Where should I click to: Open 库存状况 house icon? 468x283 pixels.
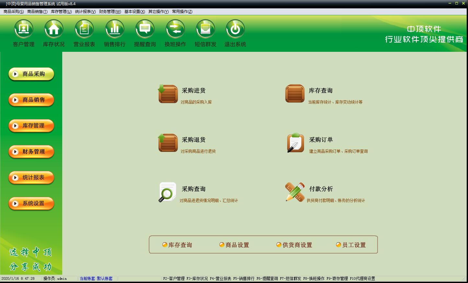point(54,29)
